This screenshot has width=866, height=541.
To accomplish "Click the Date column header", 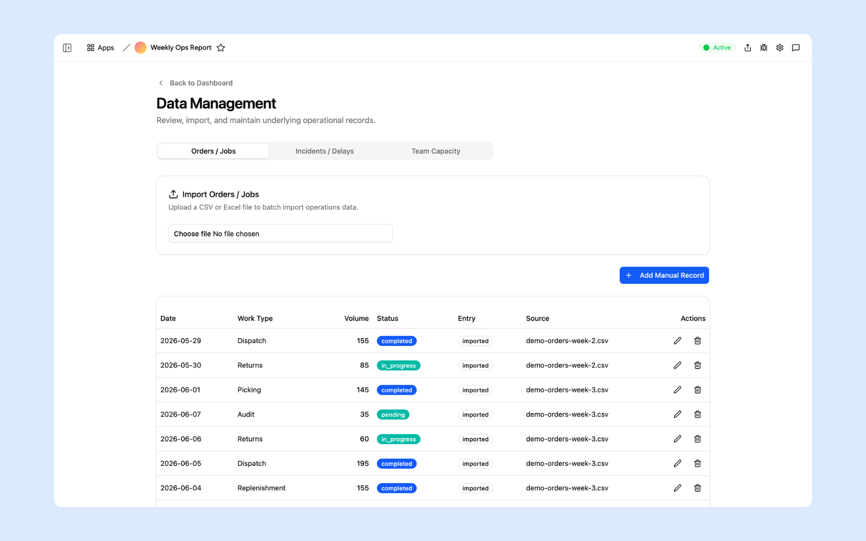I will [x=168, y=319].
